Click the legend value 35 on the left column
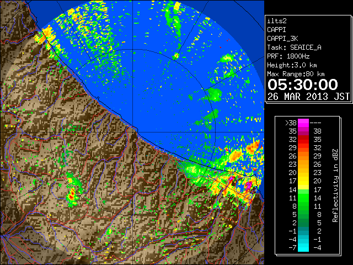The width and height of the screenshot is (353, 265). click(293, 131)
